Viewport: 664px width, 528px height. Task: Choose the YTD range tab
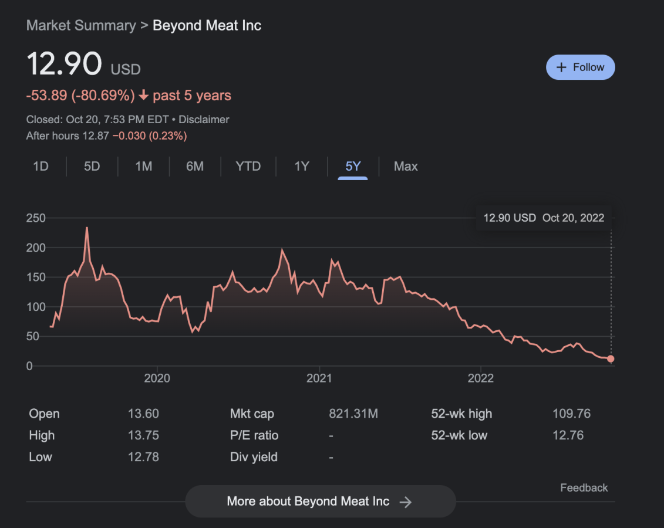248,166
